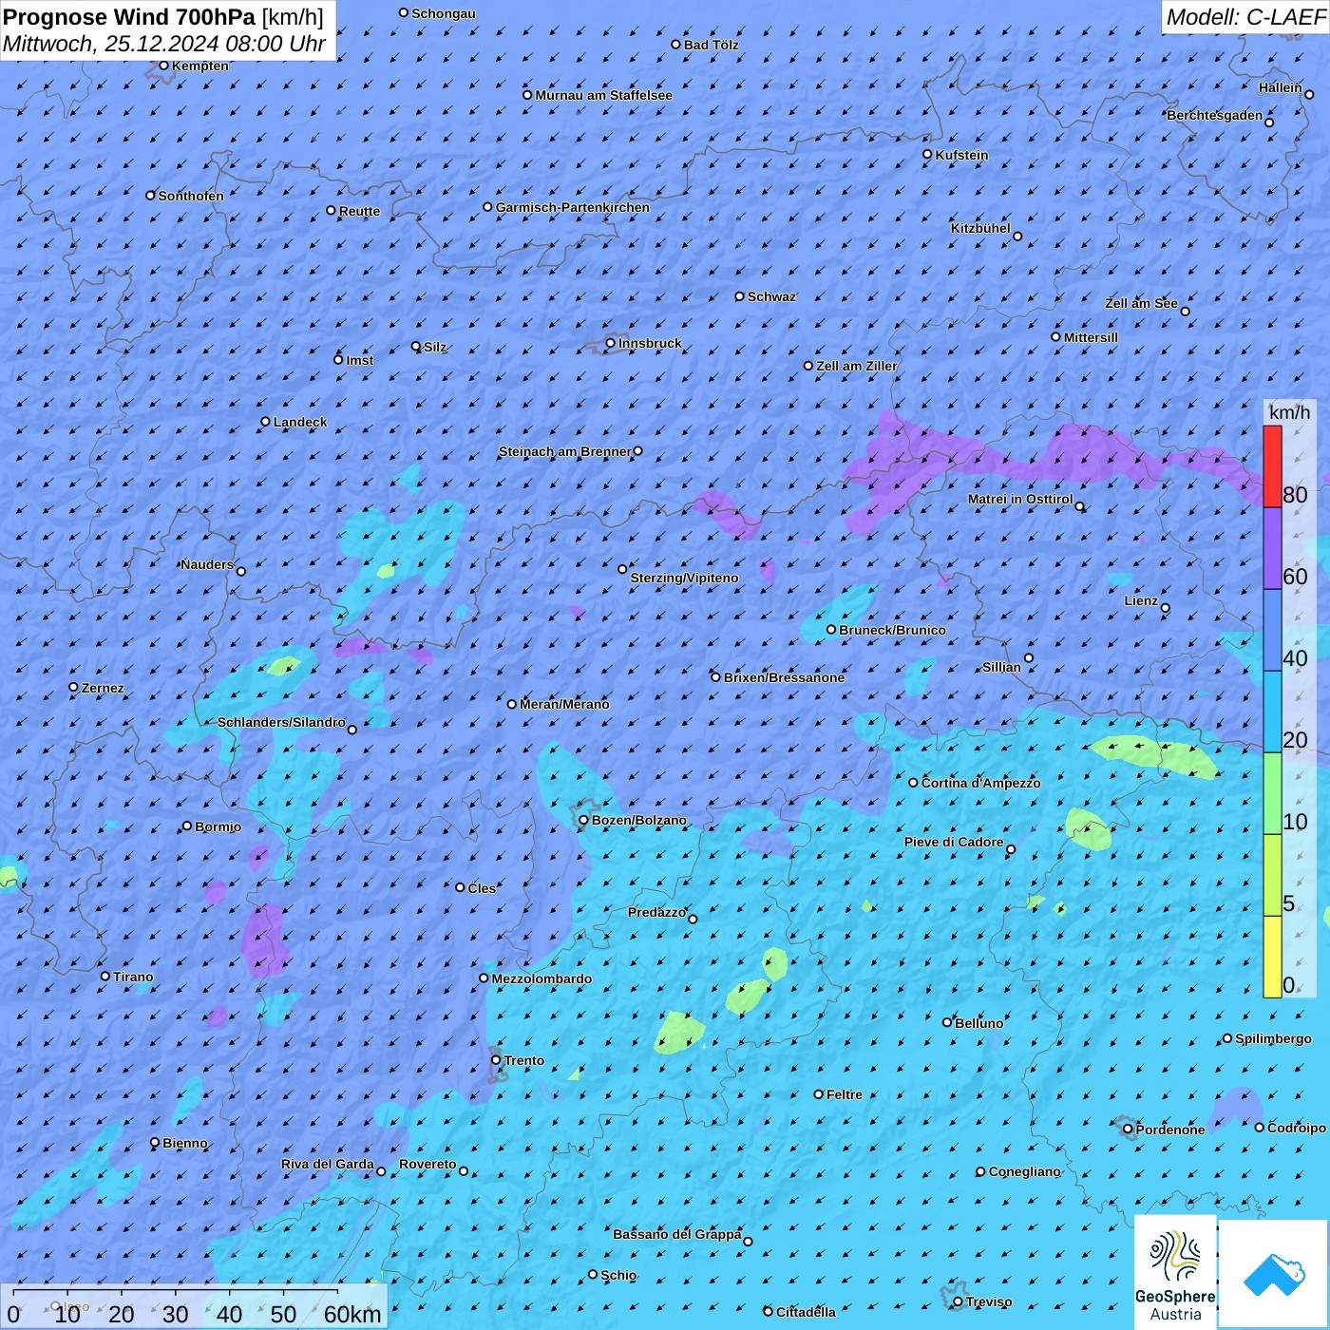Screen dimensions: 1330x1330
Task: Click the Schlanders/Silandro label
Action: pos(281,722)
